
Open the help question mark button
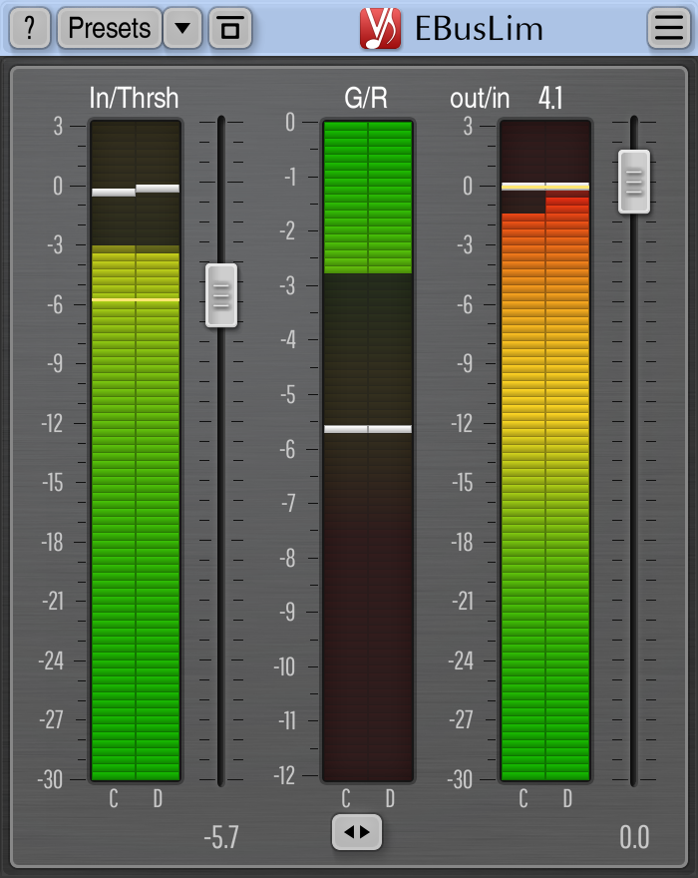click(30, 28)
